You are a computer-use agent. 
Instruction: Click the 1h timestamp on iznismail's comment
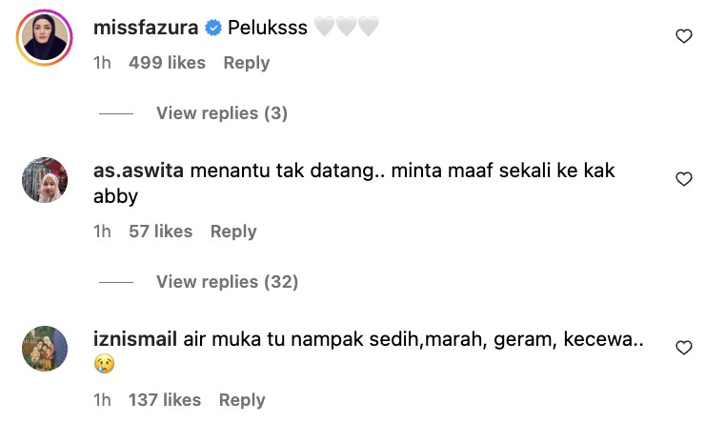103,400
